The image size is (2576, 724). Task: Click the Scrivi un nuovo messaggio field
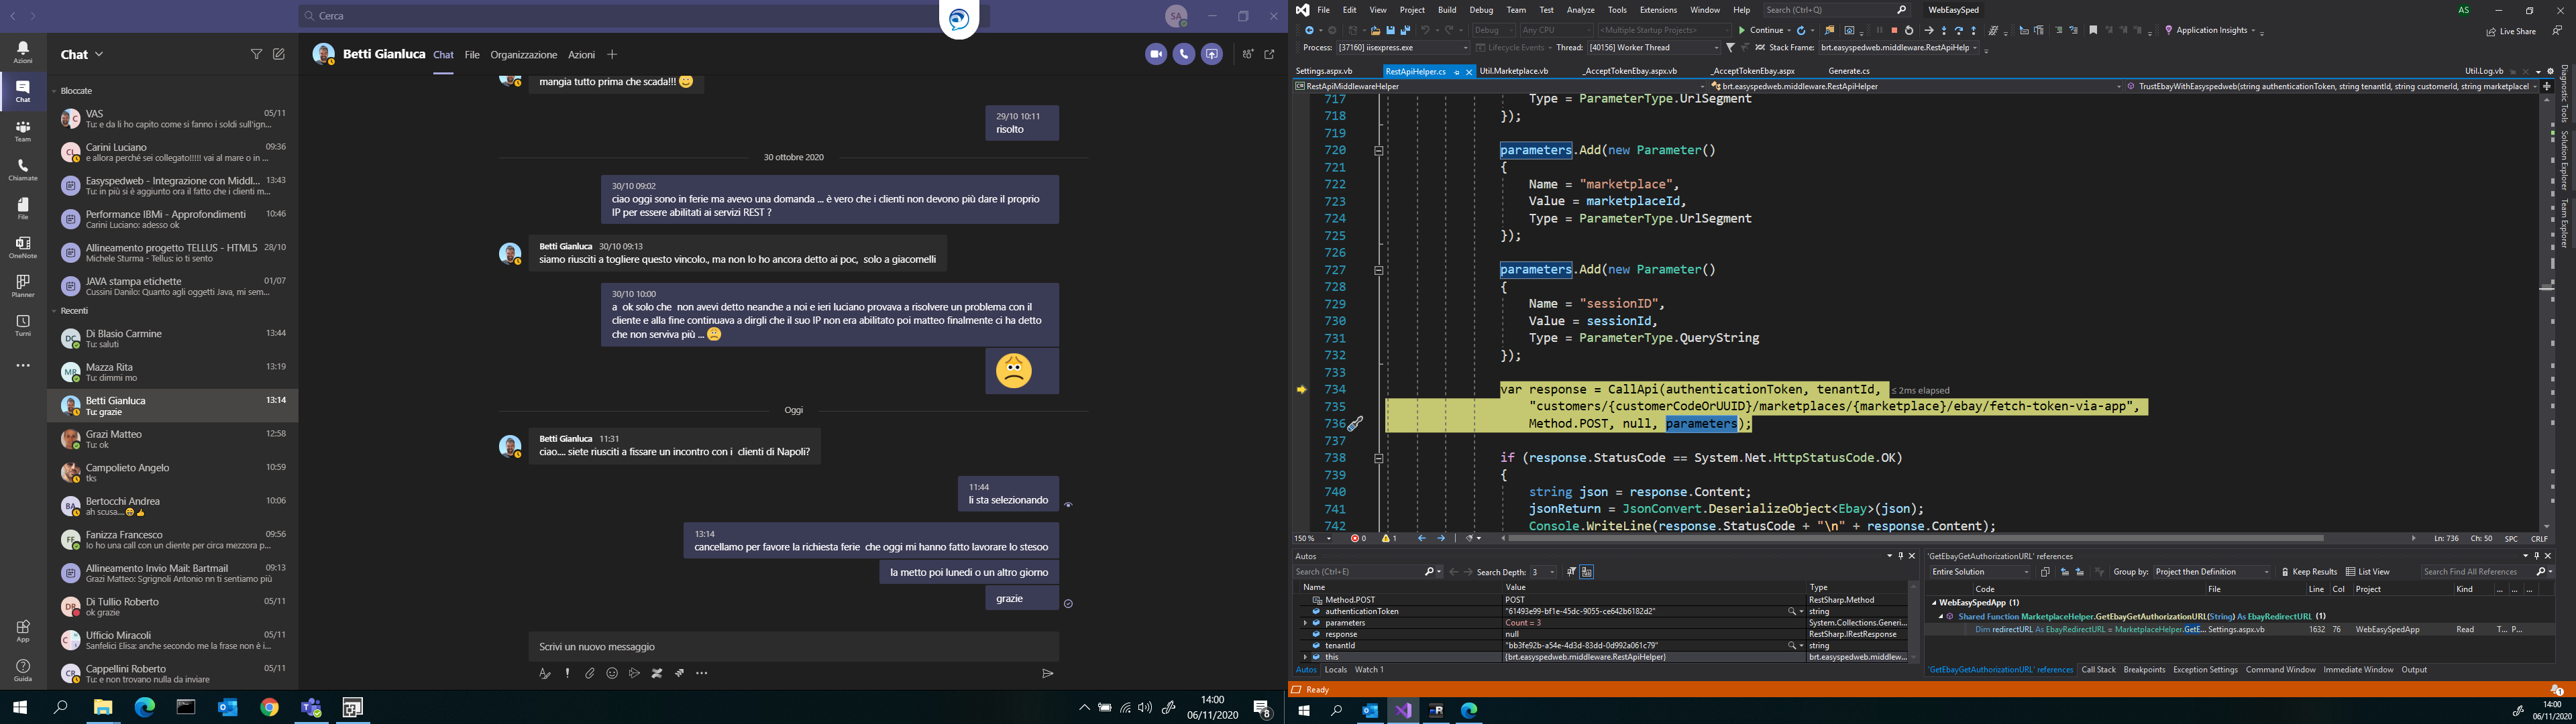tap(792, 646)
